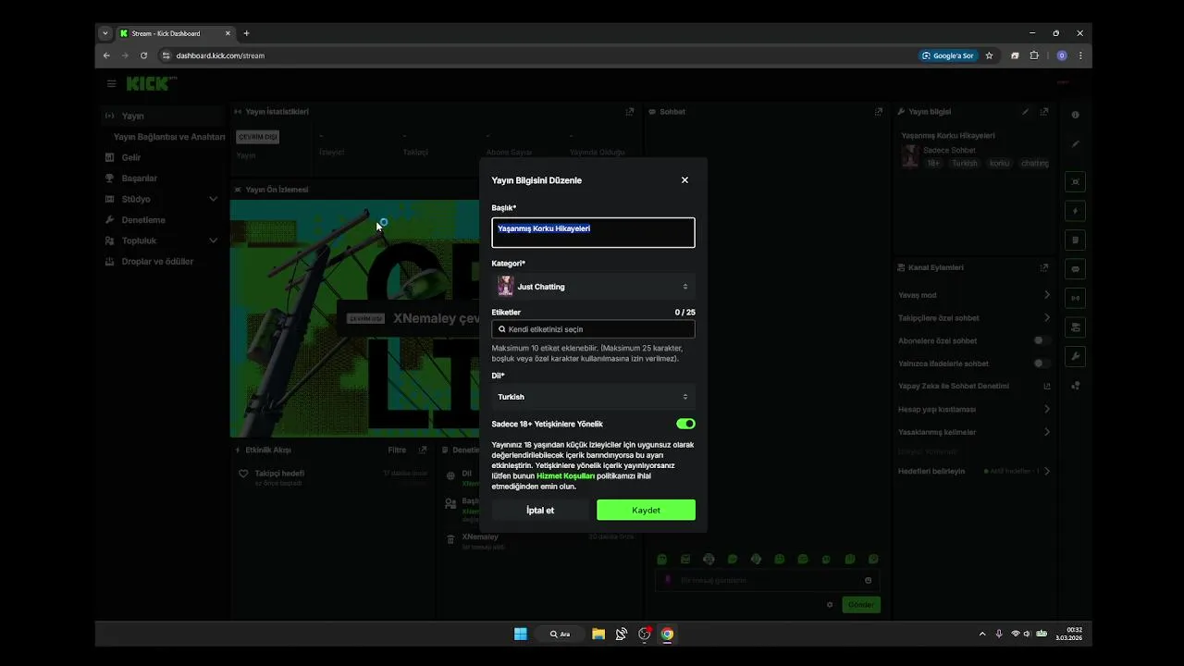This screenshot has height=666, width=1184.
Task: Pop out the Yayın İstatistikleri panel
Action: pyautogui.click(x=630, y=112)
